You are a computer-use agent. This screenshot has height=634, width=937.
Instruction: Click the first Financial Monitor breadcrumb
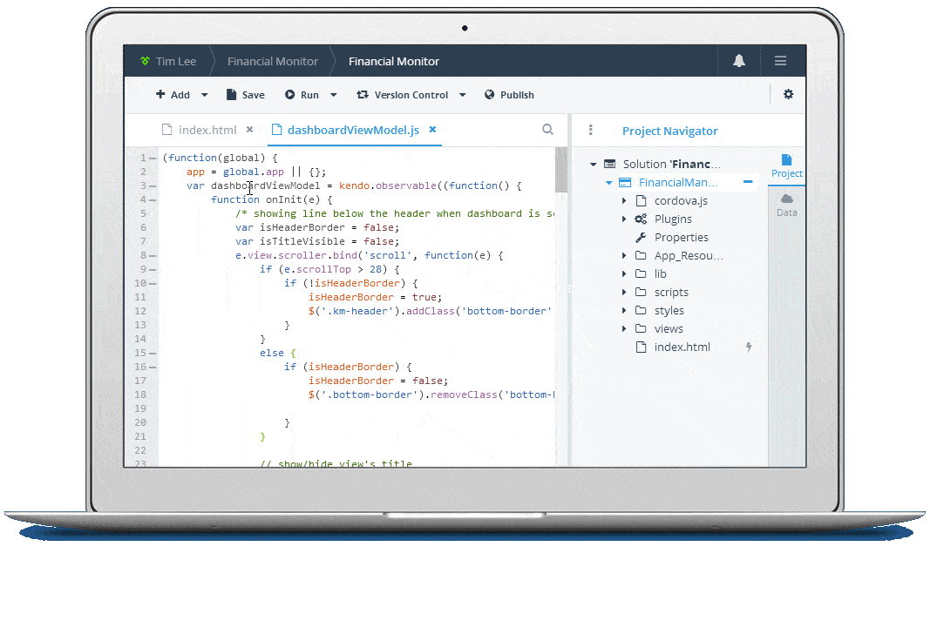point(273,62)
